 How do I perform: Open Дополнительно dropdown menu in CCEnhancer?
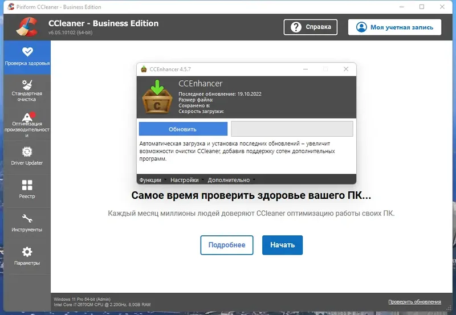[x=231, y=180]
